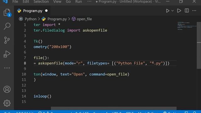Run Python file with the first play button
The height and width of the screenshot is (113, 201).
click(167, 11)
